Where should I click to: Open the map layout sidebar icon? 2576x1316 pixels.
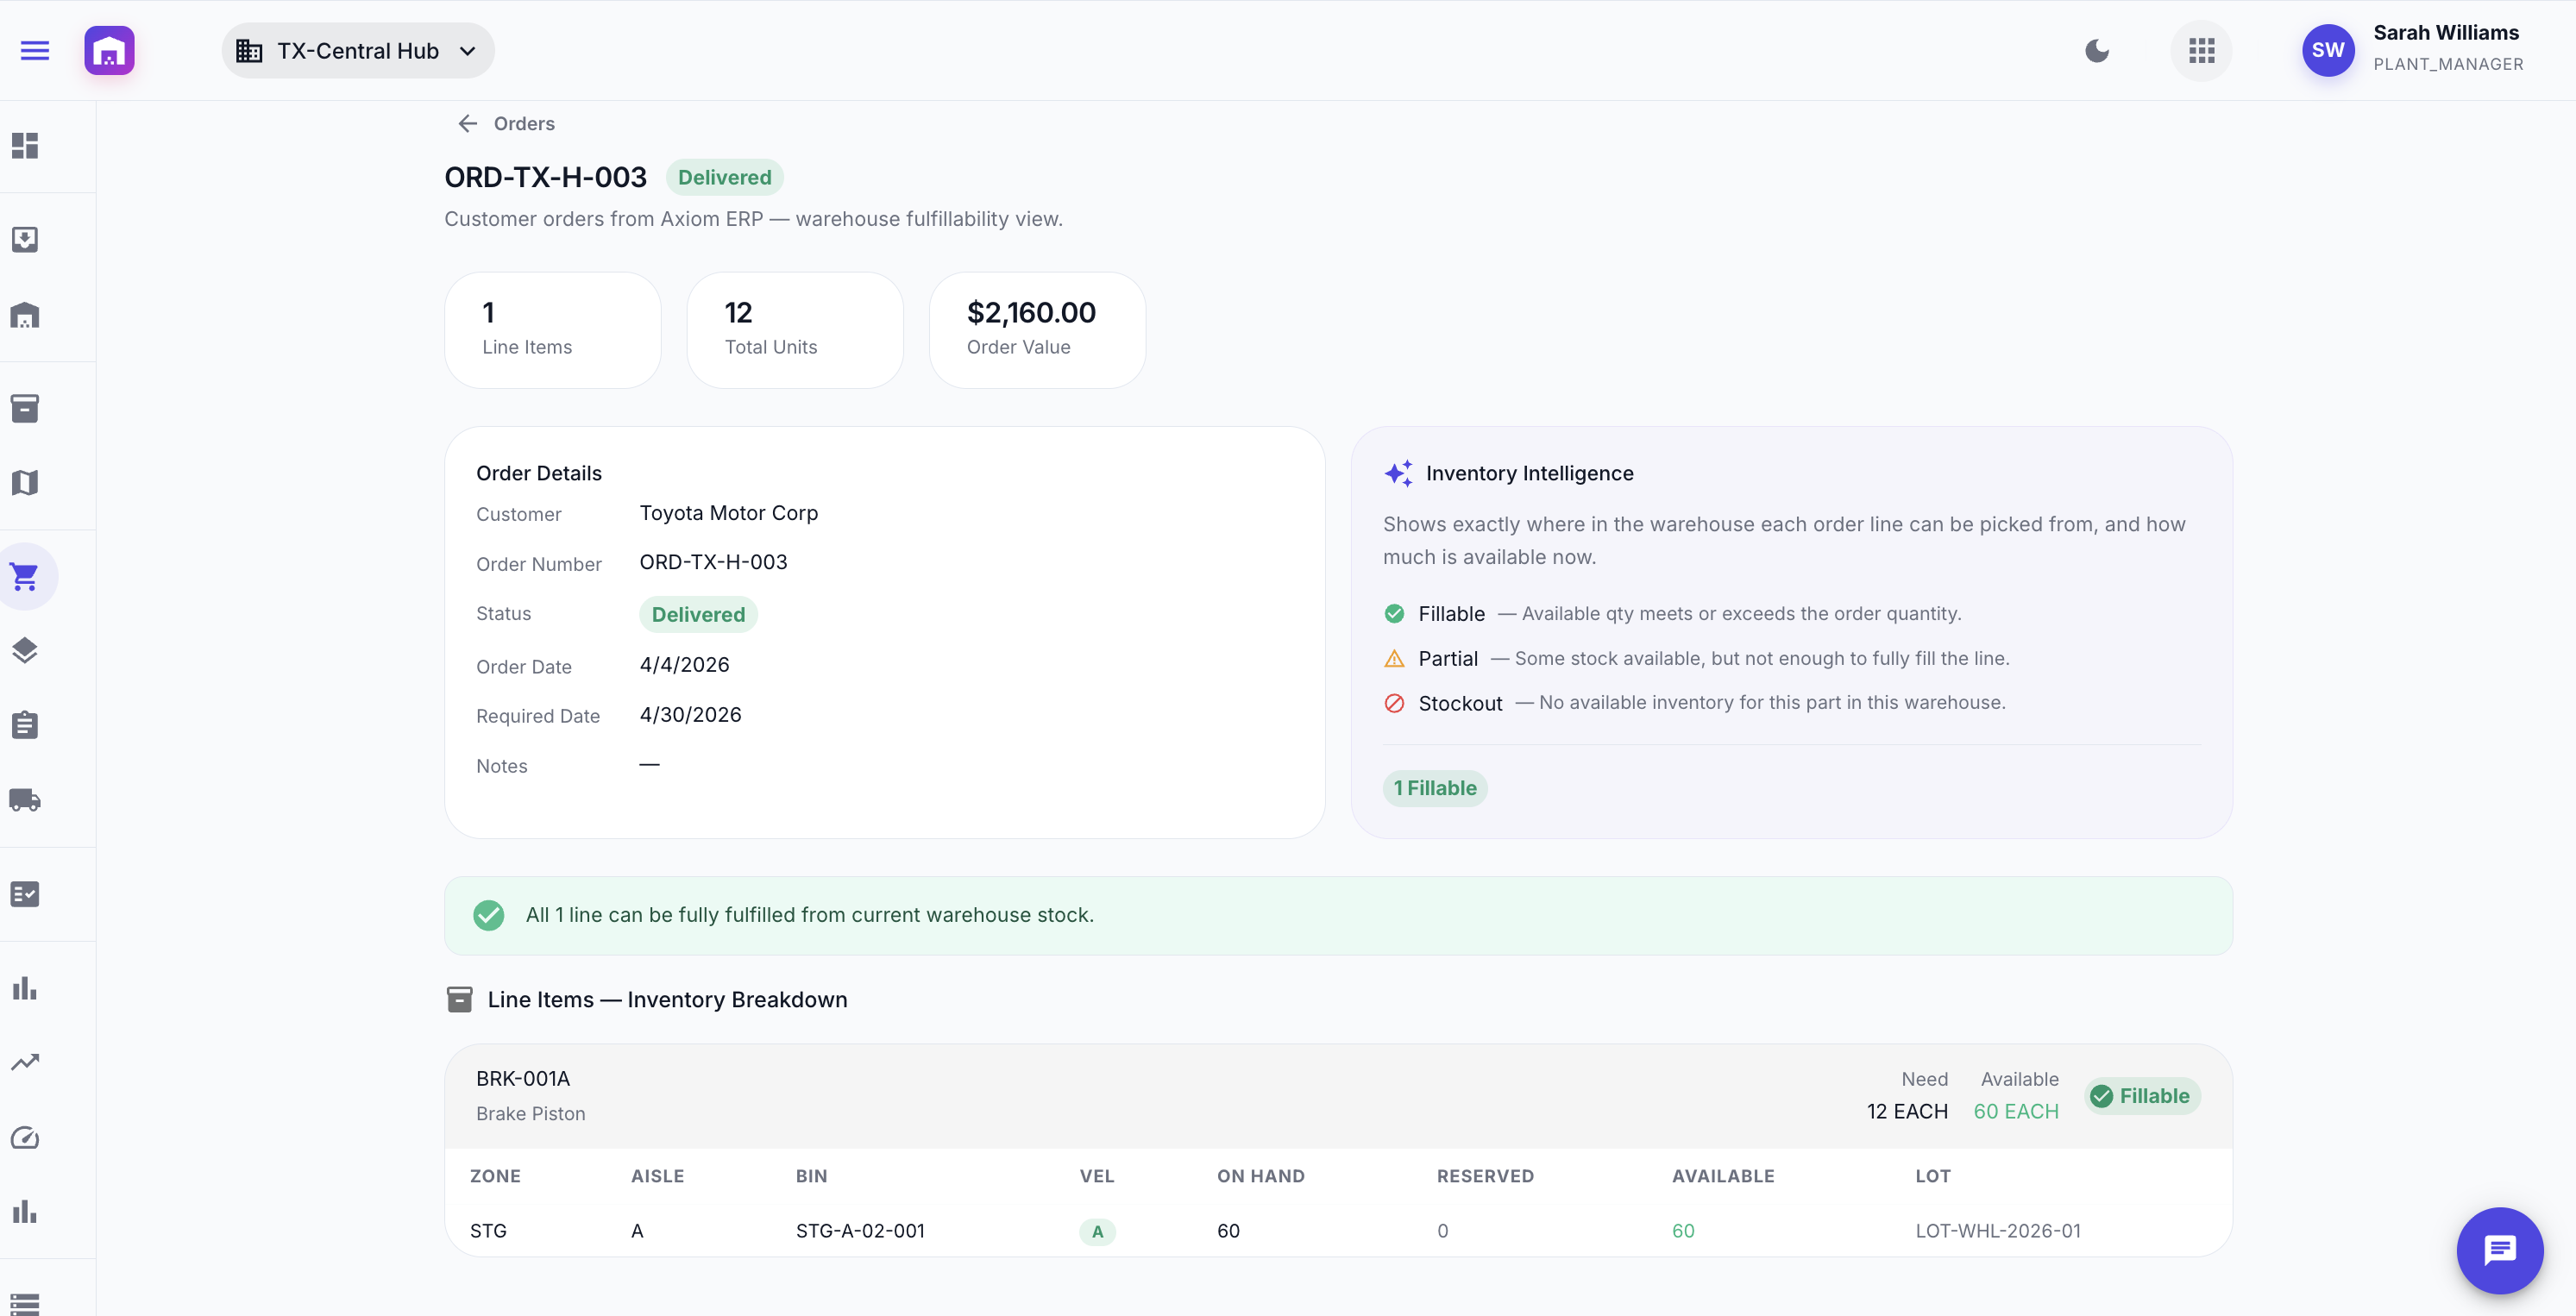25,483
